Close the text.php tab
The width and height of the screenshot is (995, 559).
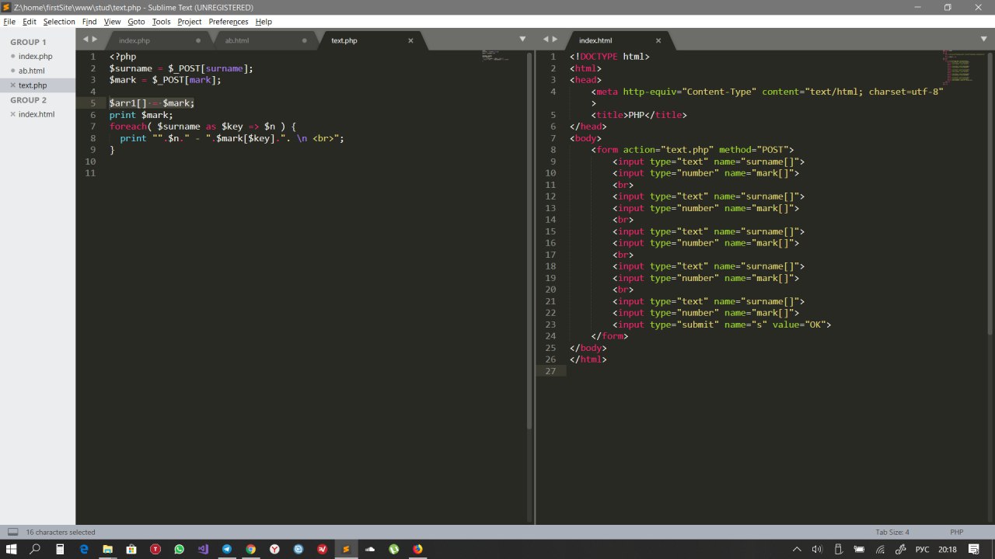(x=410, y=40)
